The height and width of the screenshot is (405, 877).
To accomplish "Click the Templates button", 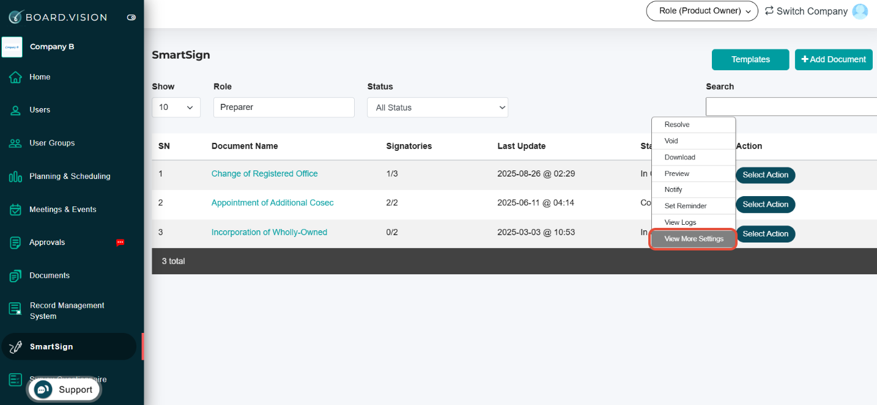I will (x=750, y=59).
